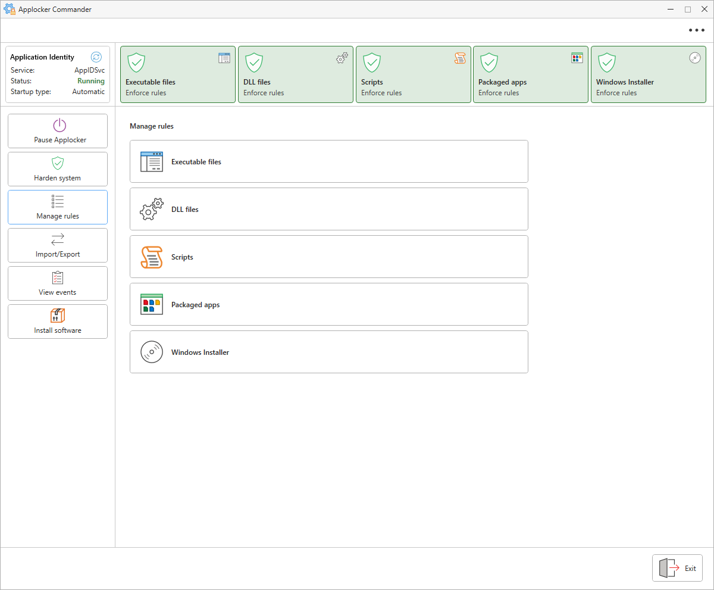Click the Running status text

[x=91, y=81]
